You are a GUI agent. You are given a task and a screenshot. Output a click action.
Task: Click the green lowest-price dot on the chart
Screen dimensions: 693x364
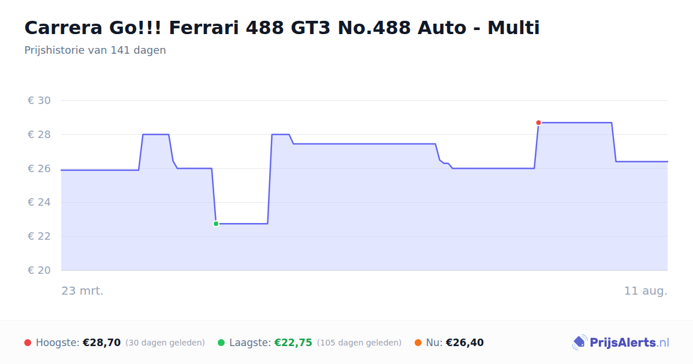pos(216,224)
